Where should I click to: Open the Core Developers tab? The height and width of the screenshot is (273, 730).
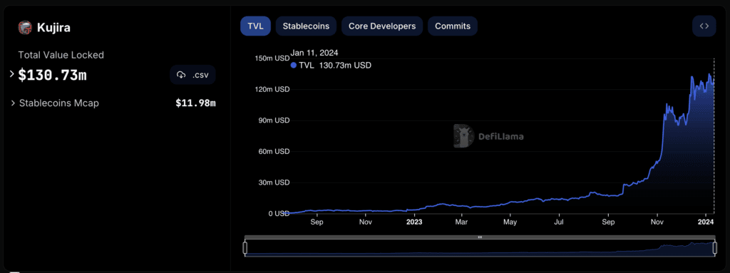click(x=382, y=26)
